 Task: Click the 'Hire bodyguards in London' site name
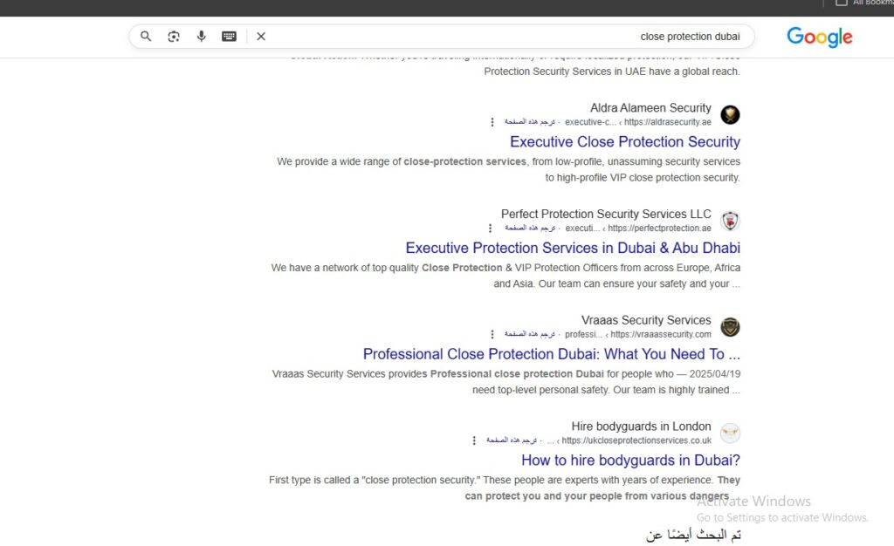(642, 427)
